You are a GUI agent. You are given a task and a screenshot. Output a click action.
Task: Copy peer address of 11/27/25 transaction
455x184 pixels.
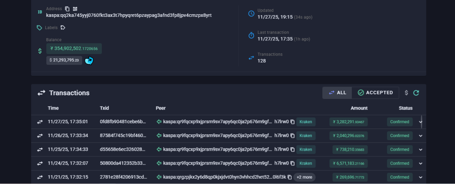click(292, 121)
